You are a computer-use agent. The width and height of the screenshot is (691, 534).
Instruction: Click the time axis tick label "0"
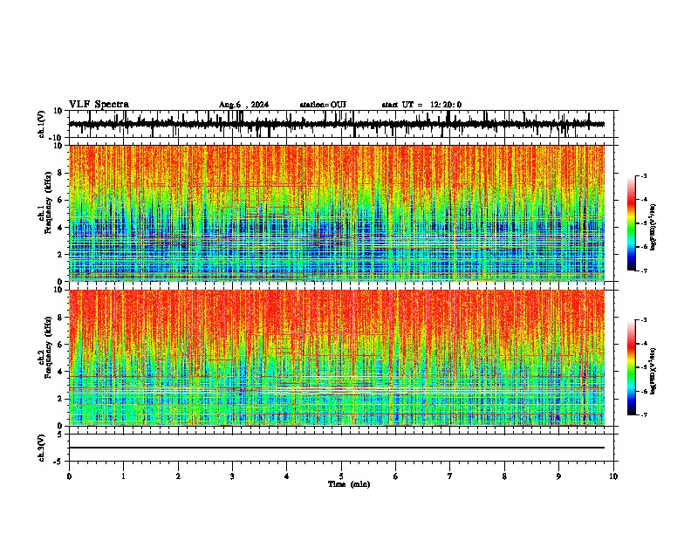click(x=69, y=476)
